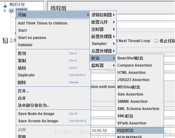Add an XML Schema Assertion

pos(140,109)
